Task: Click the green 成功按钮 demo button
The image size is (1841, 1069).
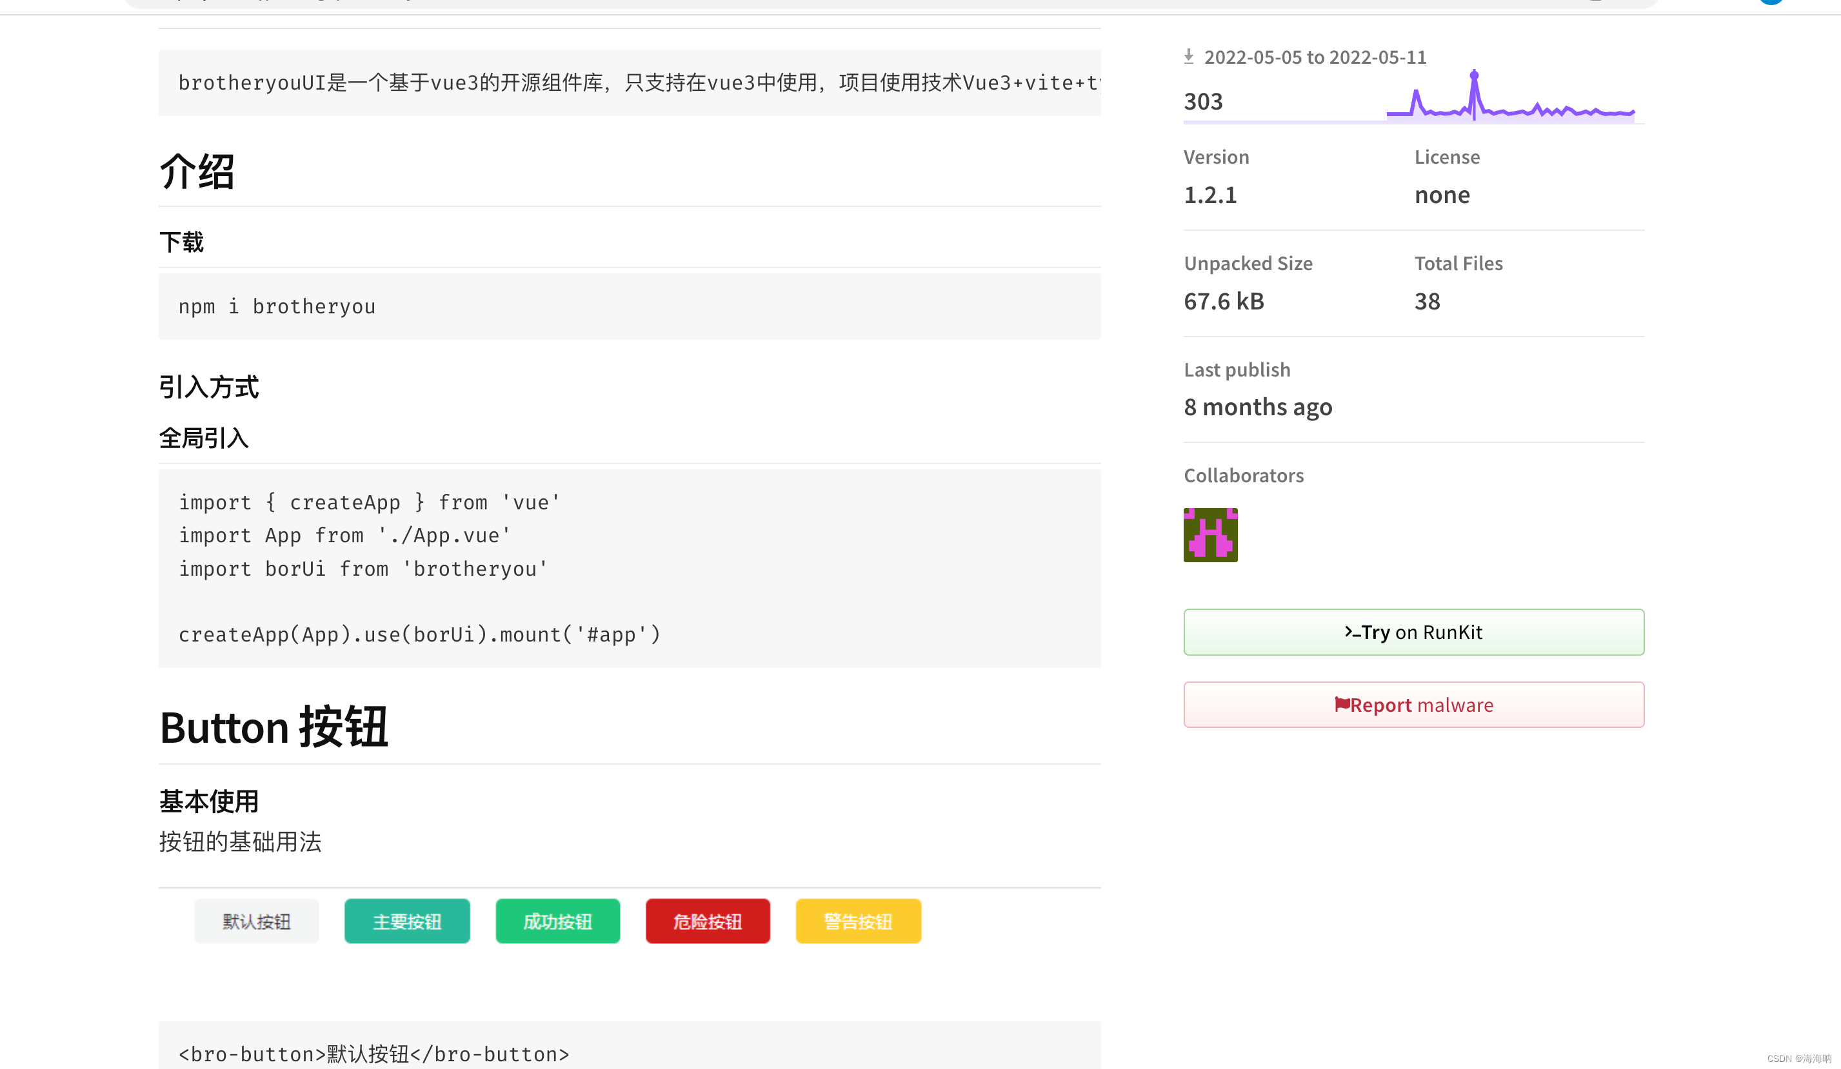Action: click(x=557, y=921)
